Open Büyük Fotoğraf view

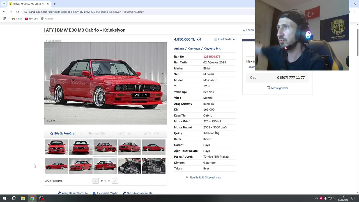pos(63,134)
